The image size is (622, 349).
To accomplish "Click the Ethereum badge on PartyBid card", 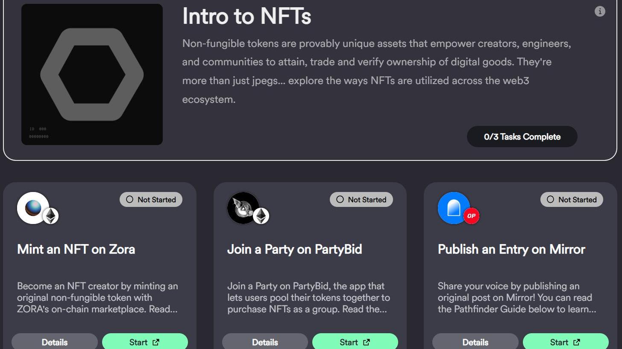I will pyautogui.click(x=261, y=216).
